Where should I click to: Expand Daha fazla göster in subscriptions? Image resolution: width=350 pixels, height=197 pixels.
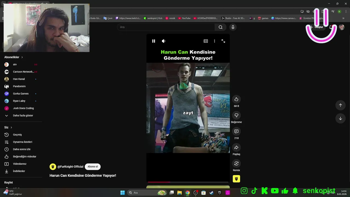tap(21, 115)
